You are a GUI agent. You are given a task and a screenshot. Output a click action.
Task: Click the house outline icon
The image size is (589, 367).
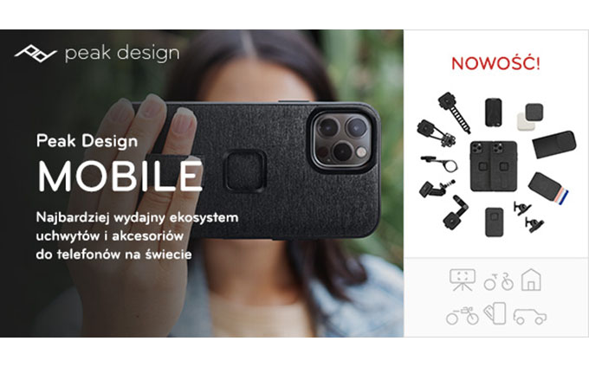[531, 280]
